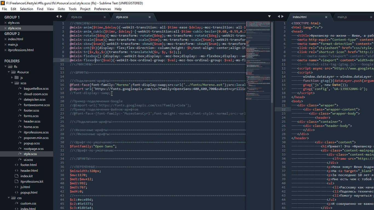Open the View menu
The width and height of the screenshot is (374, 210).
[x=50, y=9]
